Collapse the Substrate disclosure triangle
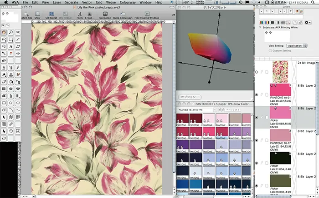 [x=260, y=28]
